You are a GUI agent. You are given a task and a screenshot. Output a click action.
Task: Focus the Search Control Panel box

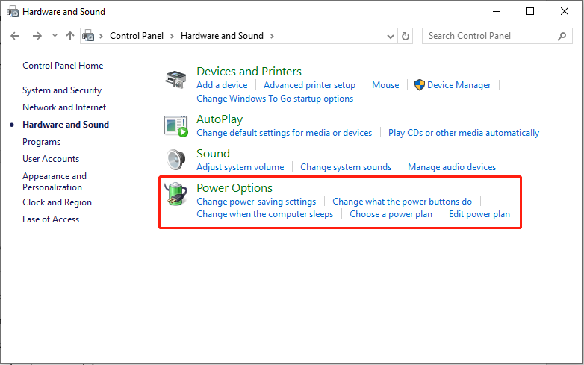[x=497, y=36]
